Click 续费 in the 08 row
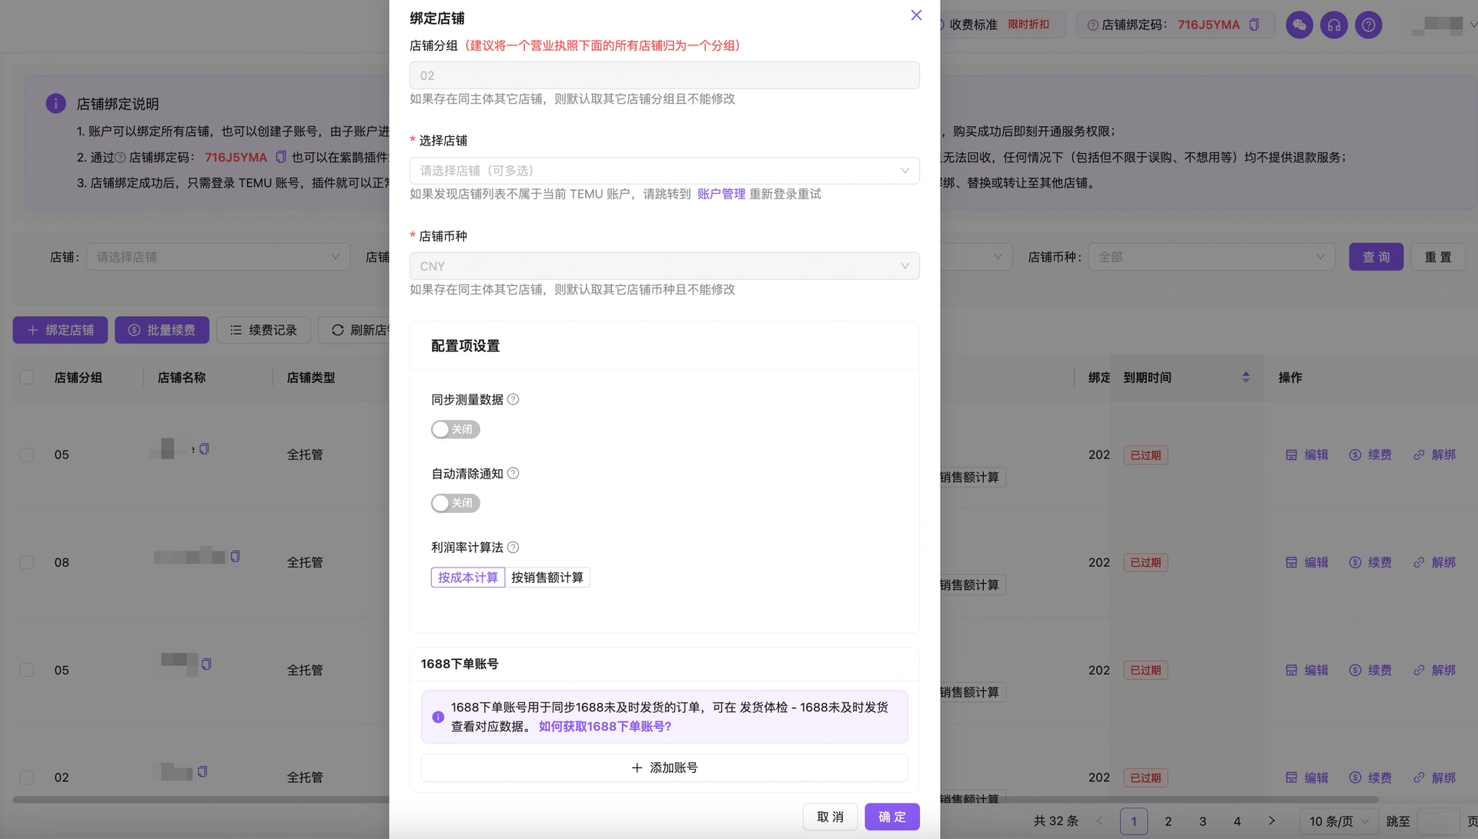1478x839 pixels. point(1370,562)
